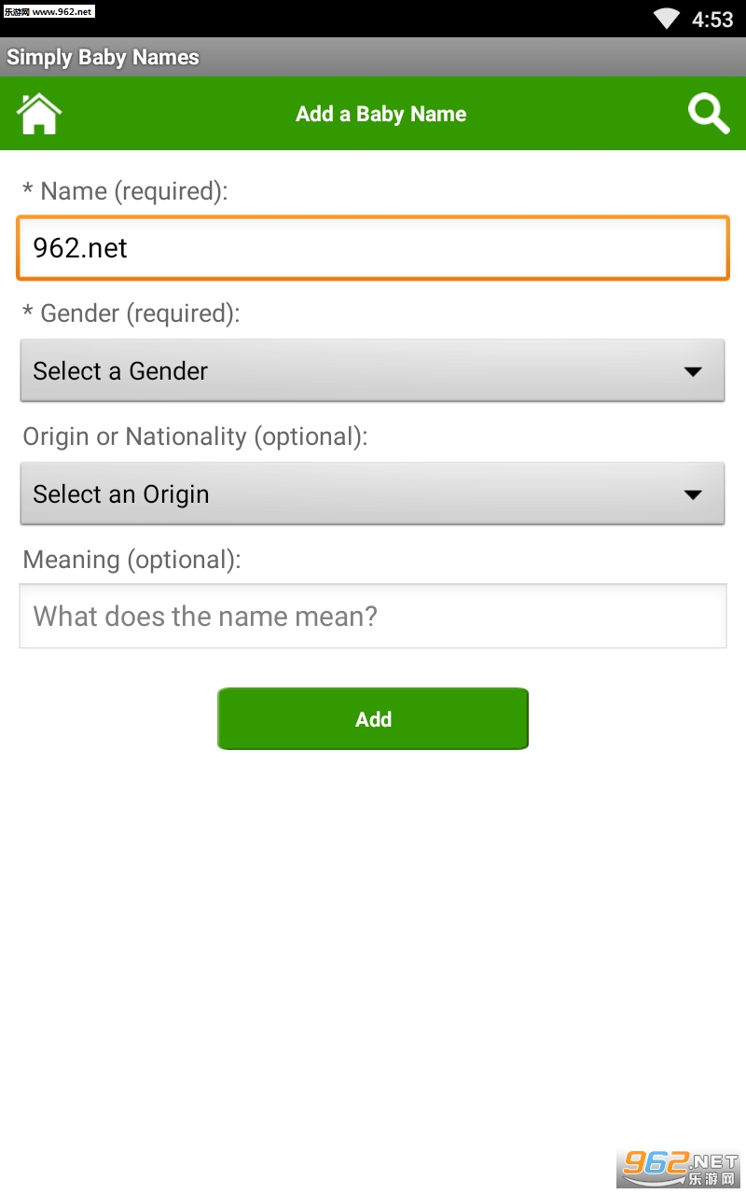Tap the 'Simply Baby Names' app title

[103, 57]
